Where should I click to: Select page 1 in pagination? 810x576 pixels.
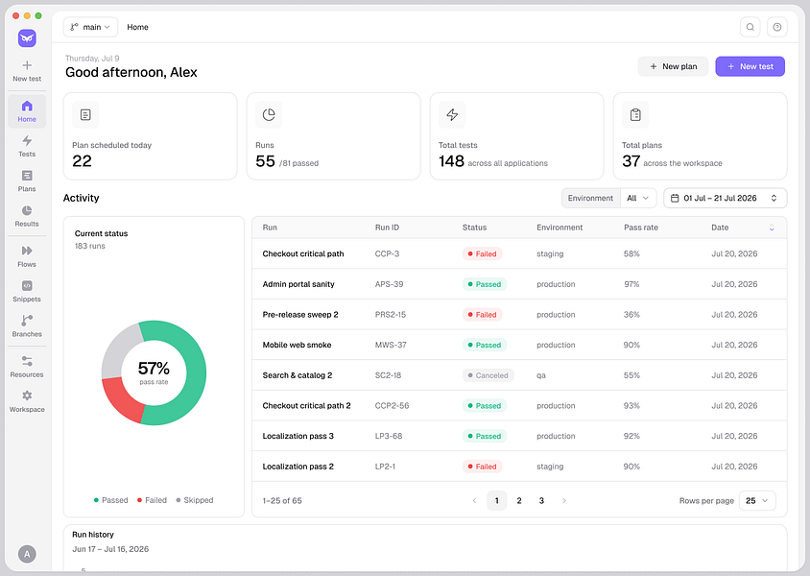click(496, 500)
